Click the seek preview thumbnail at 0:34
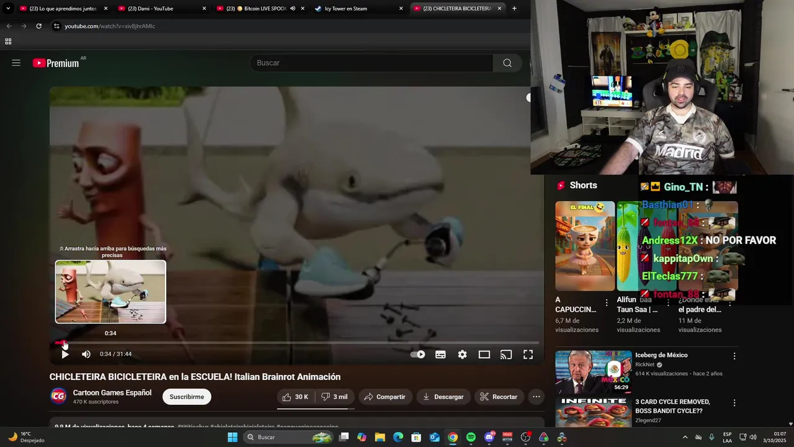 pyautogui.click(x=110, y=292)
